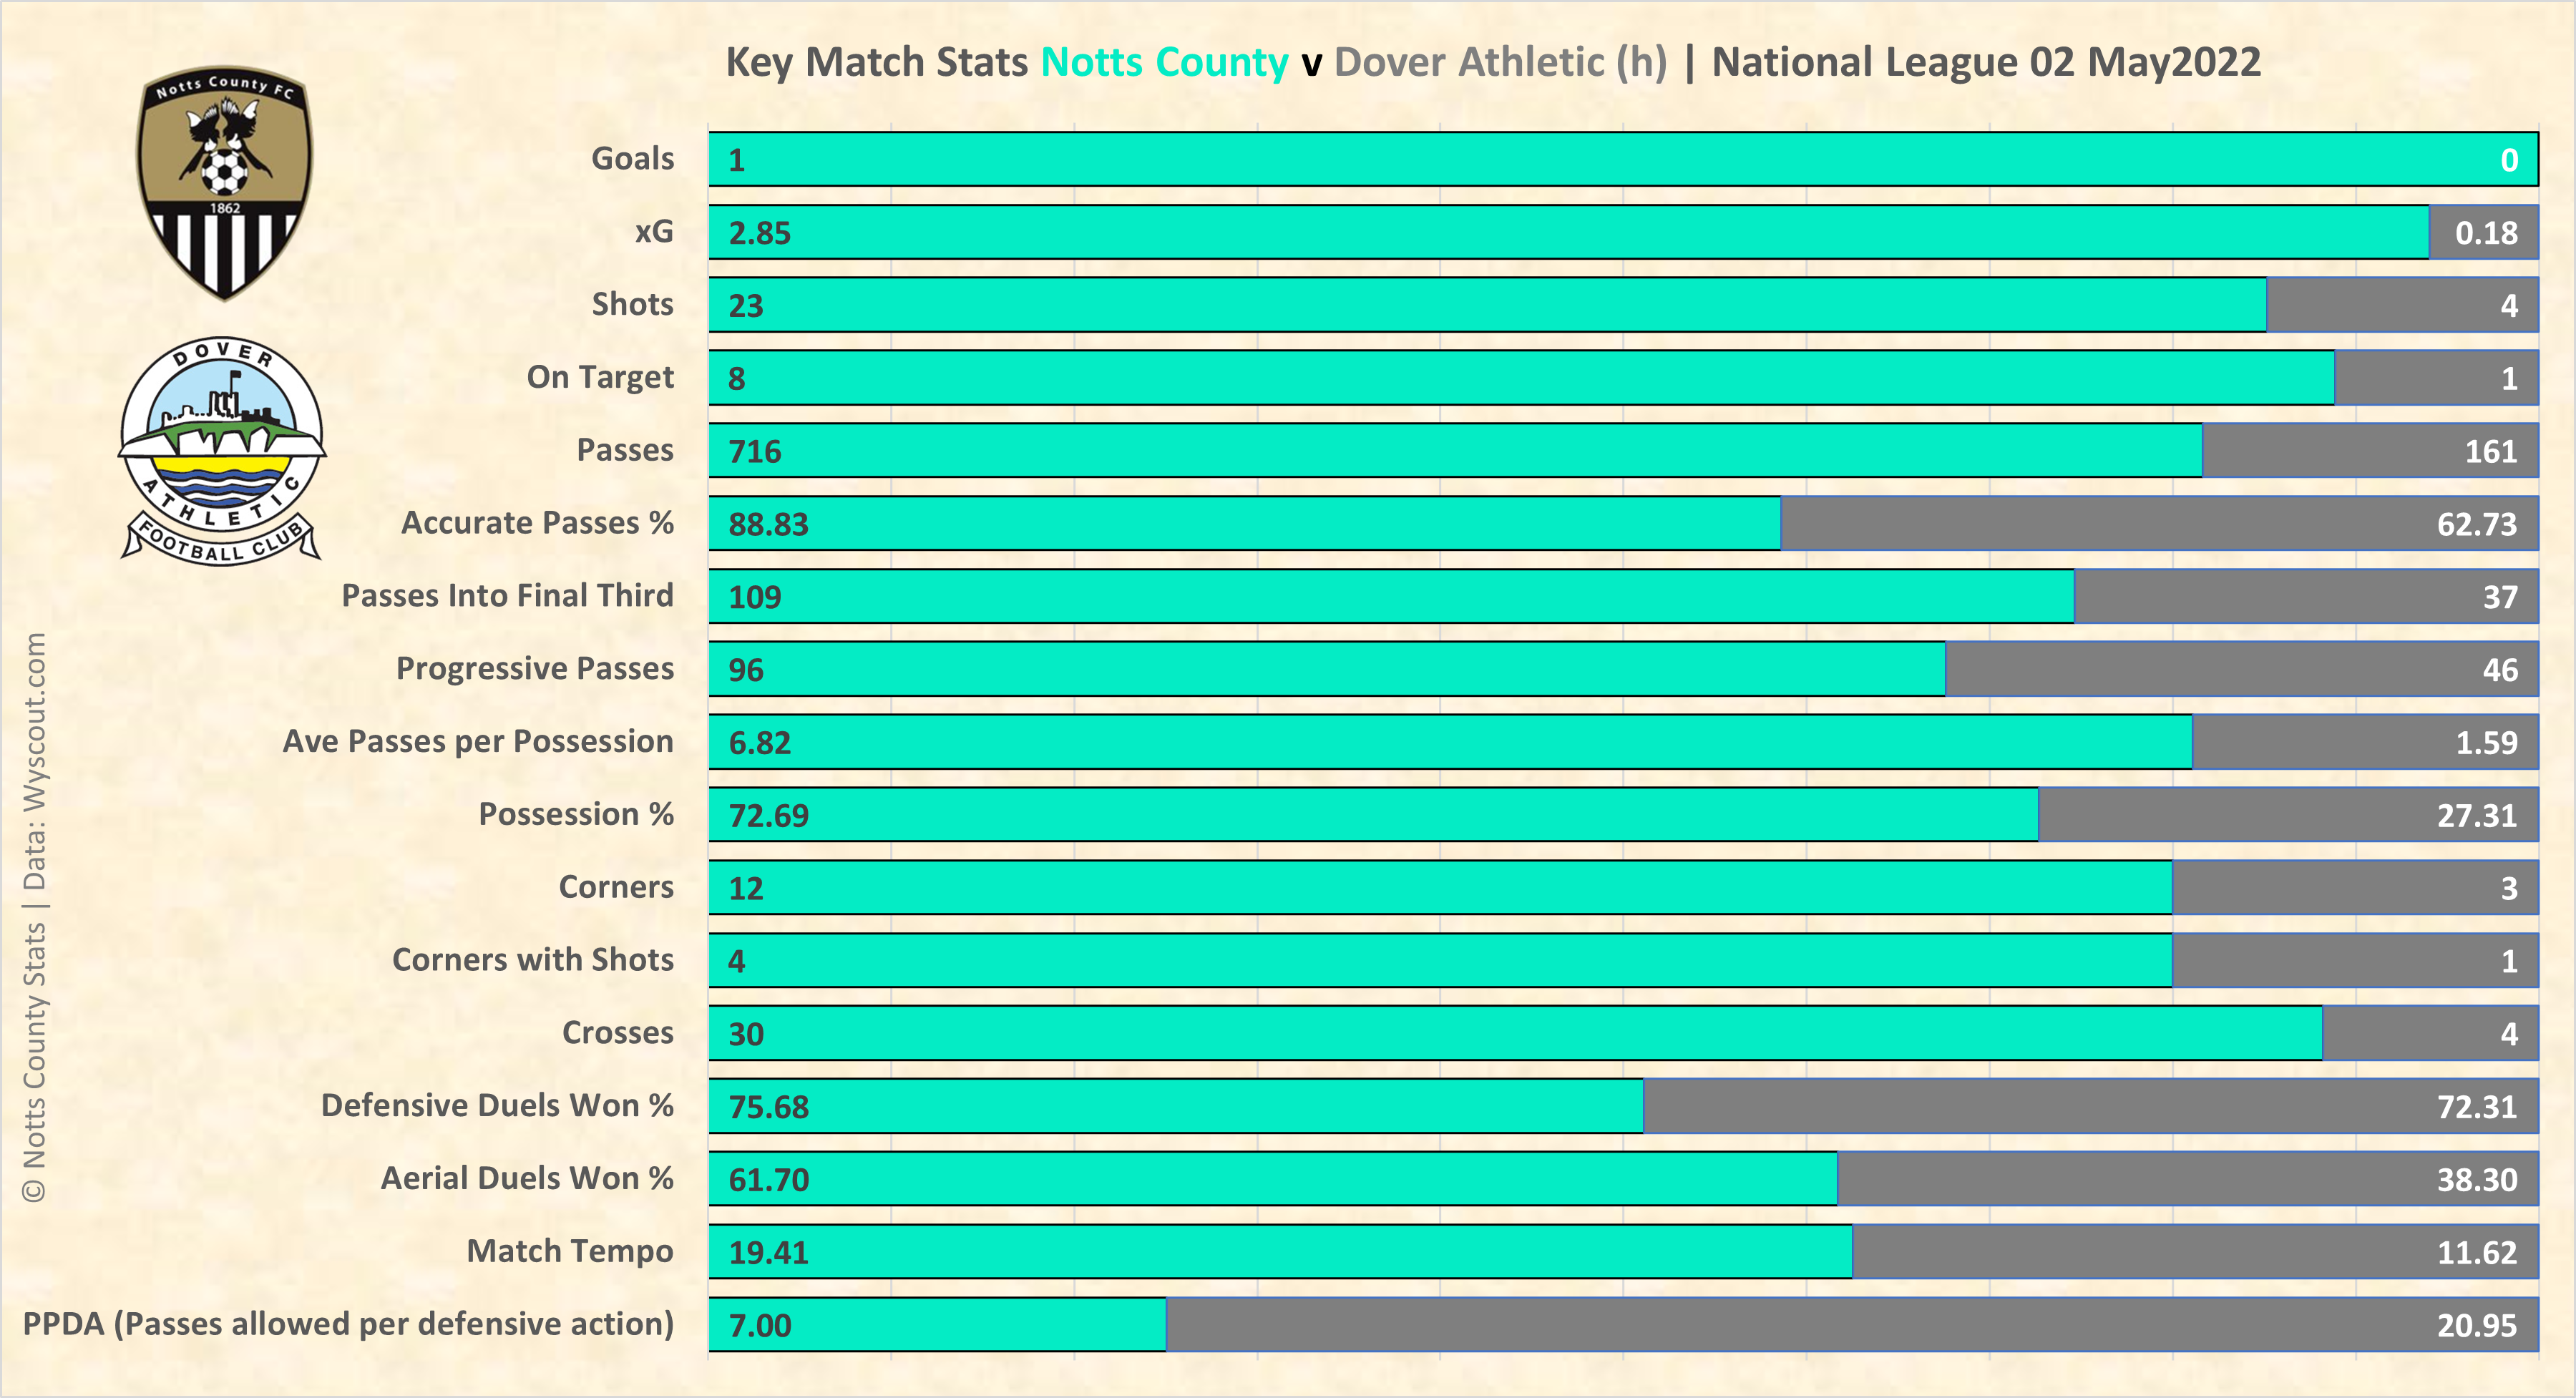Click the grey Dover Athletic (h) title text

pos(1500,62)
